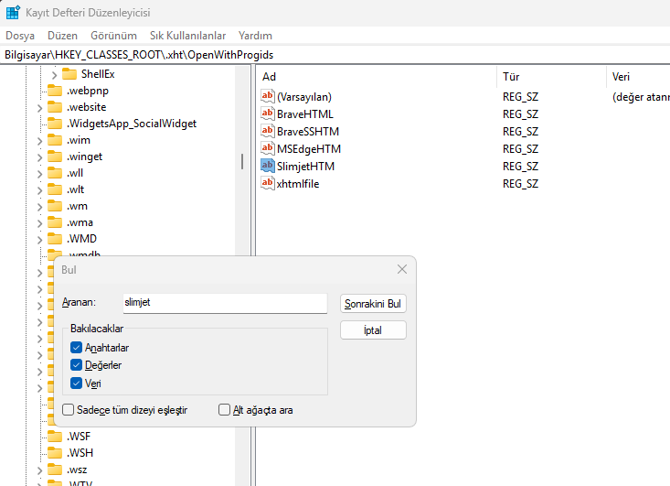
Task: Expand the .wll tree node
Action: click(39, 174)
